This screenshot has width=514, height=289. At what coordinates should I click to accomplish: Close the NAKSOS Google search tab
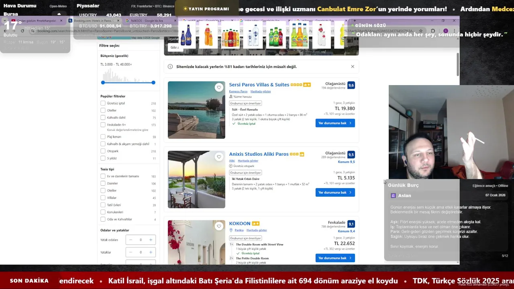pos(175,20)
